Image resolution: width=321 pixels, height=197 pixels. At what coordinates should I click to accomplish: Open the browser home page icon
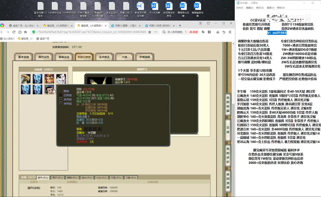click(20, 32)
